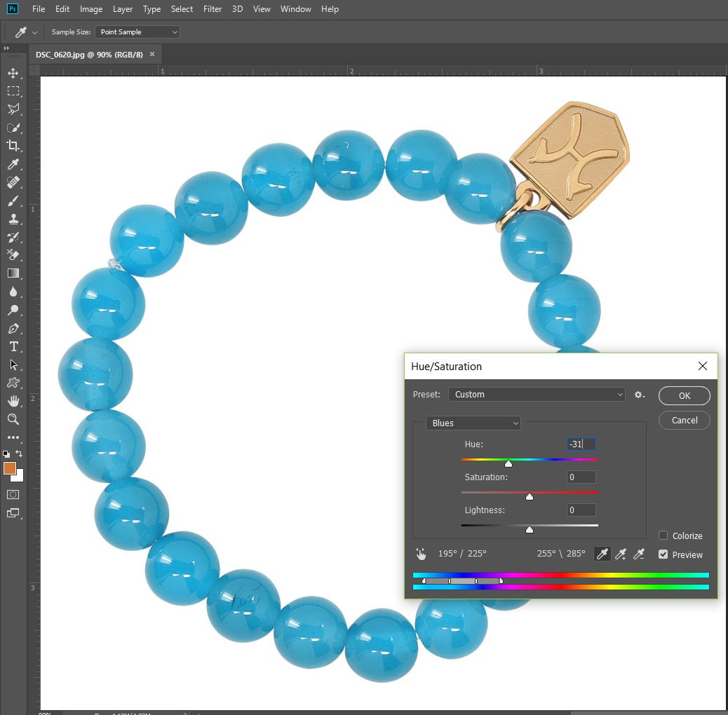This screenshot has width=728, height=715.
Task: Select the Eyedropper tool in left toolbar
Action: pos(13,164)
